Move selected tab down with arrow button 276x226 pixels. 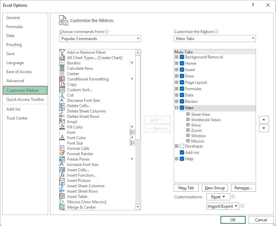[264, 129]
